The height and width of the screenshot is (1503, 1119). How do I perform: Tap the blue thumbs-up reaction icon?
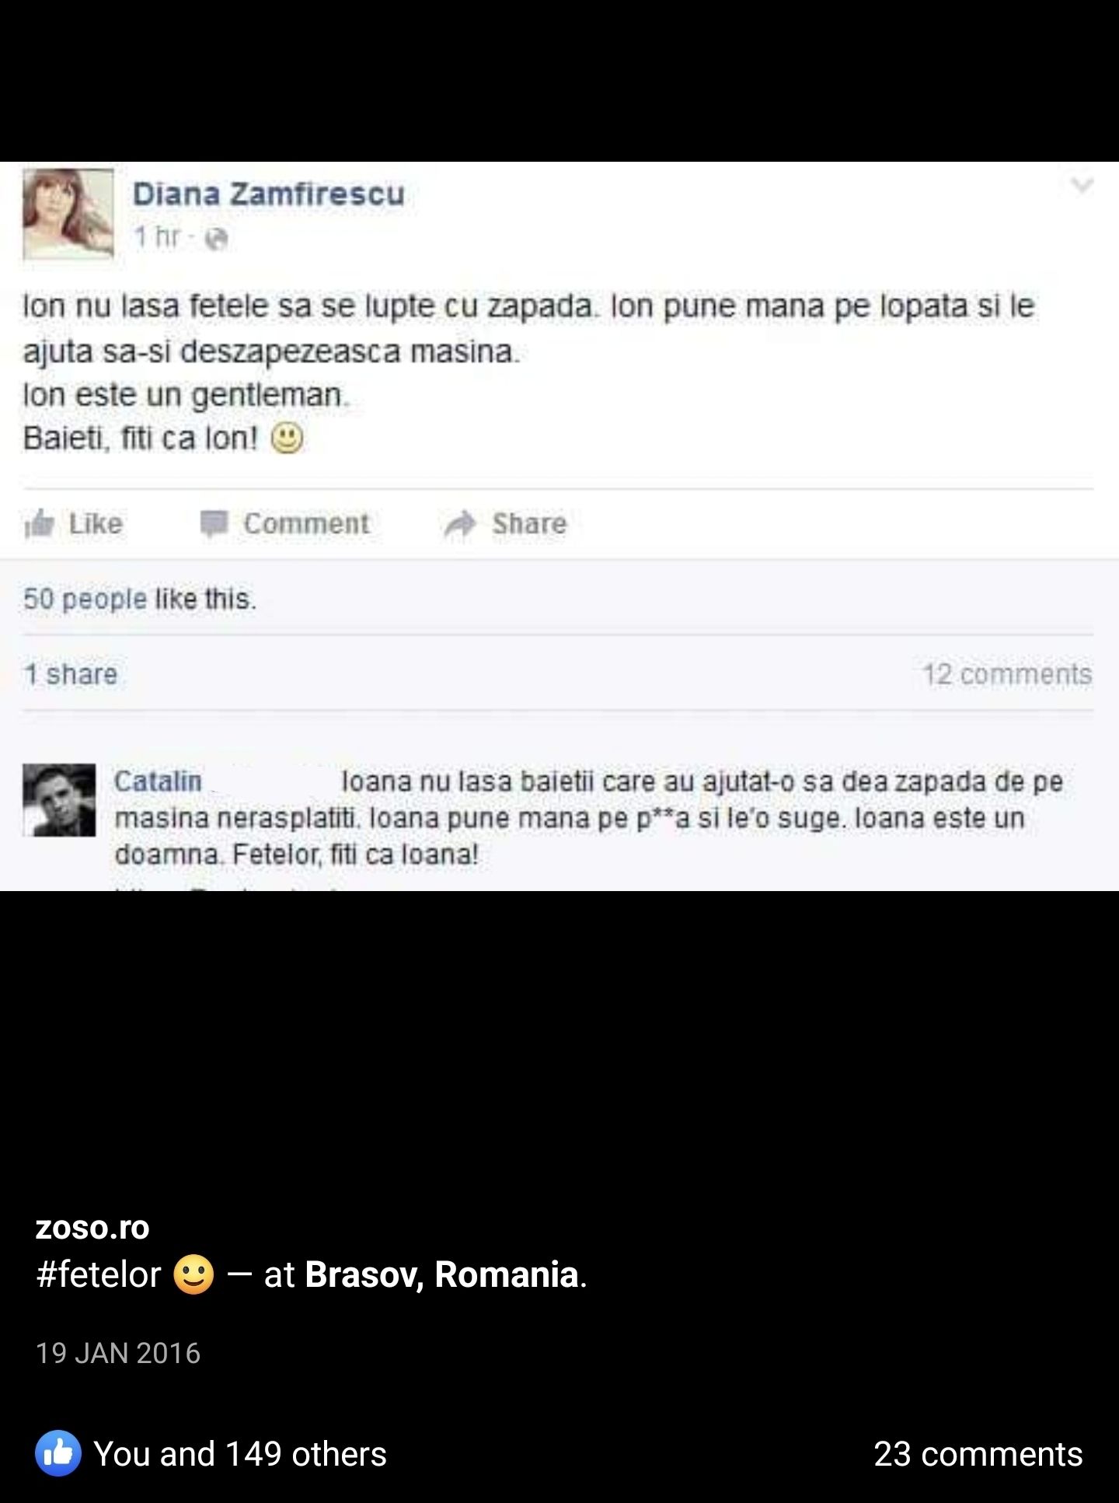click(58, 1453)
